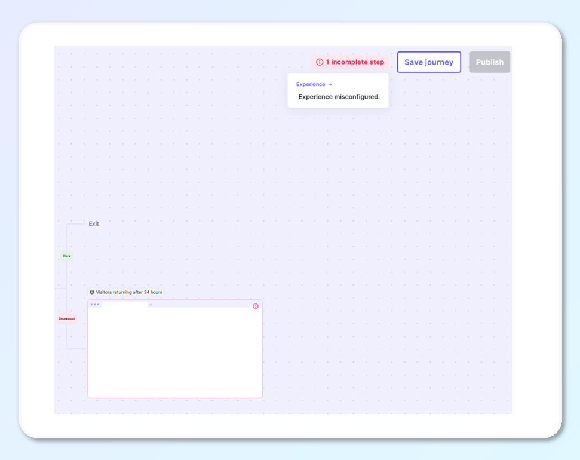Image resolution: width=580 pixels, height=460 pixels.
Task: Click the alert icon in incomplete step badge
Action: tap(320, 62)
